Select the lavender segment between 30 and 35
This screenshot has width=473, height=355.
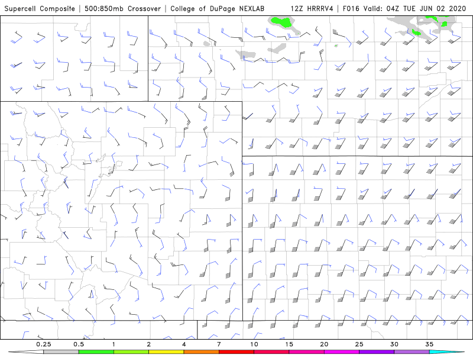pos(412,352)
